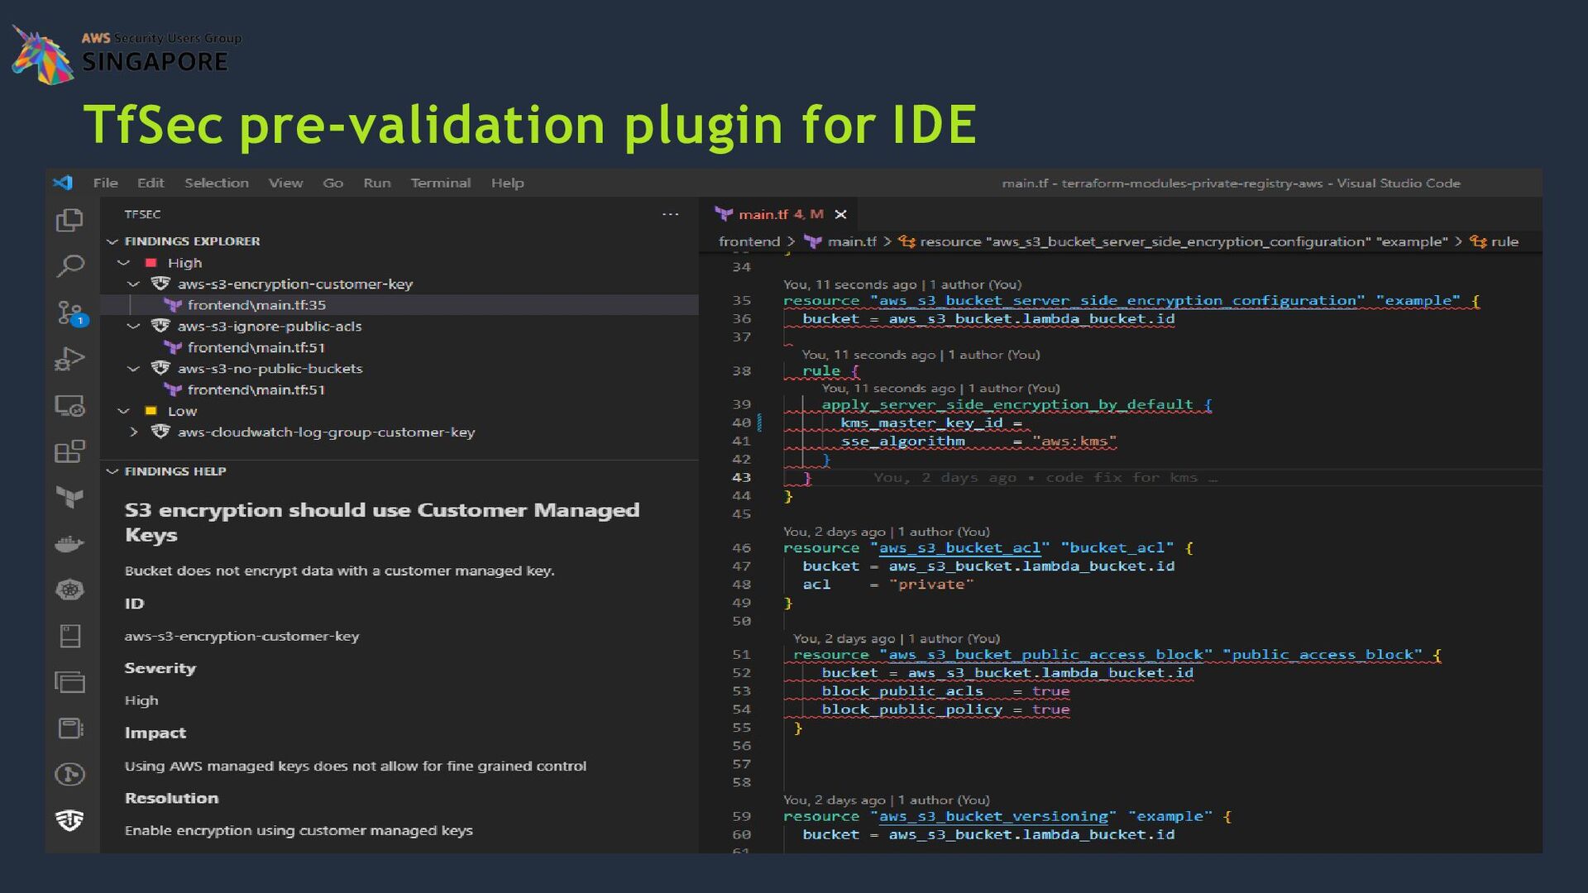
Task: Open Selection menu
Action: (217, 183)
